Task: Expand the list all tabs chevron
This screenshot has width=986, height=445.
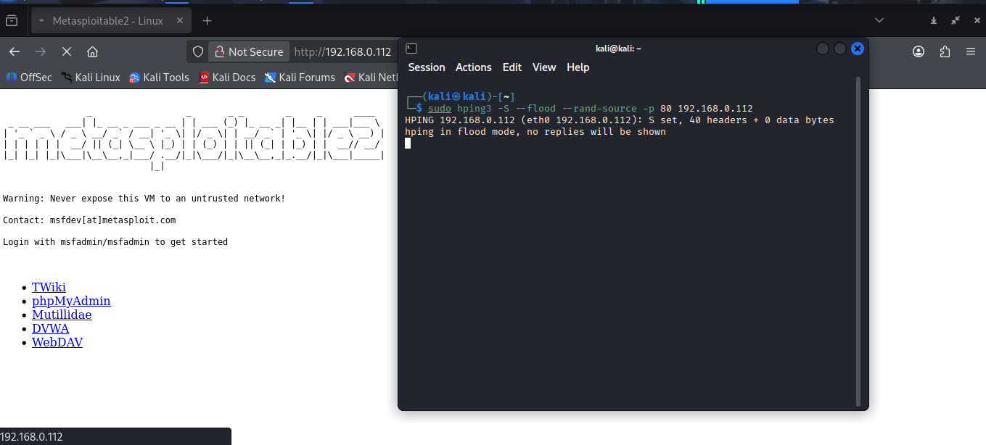Action: tap(879, 21)
